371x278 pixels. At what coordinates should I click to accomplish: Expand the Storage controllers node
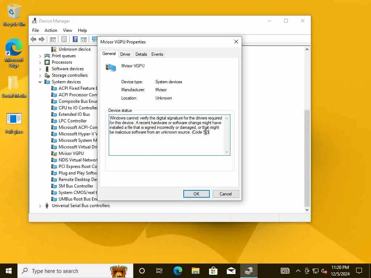click(x=40, y=76)
